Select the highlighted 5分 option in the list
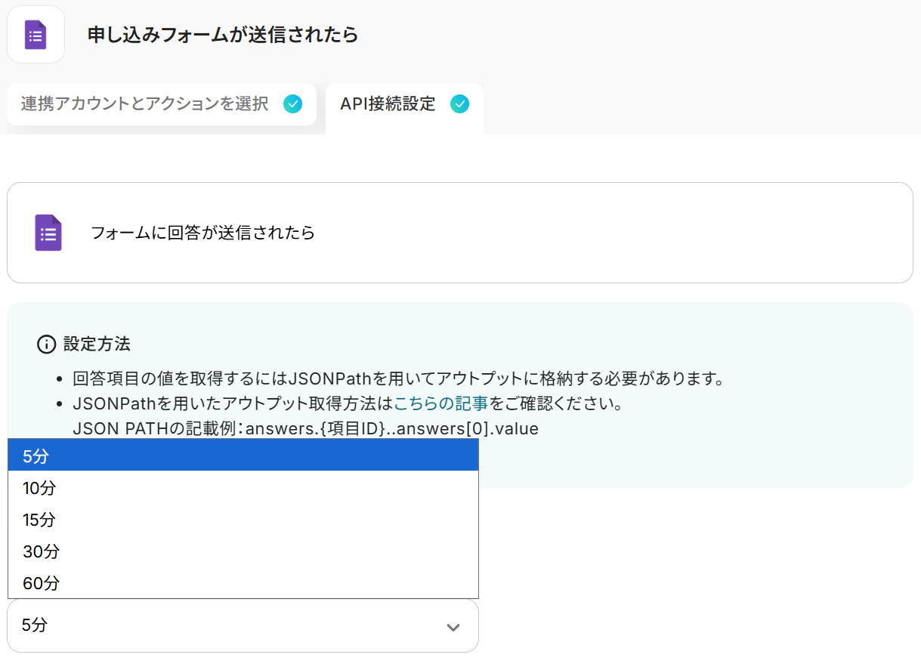921x661 pixels. coord(243,456)
